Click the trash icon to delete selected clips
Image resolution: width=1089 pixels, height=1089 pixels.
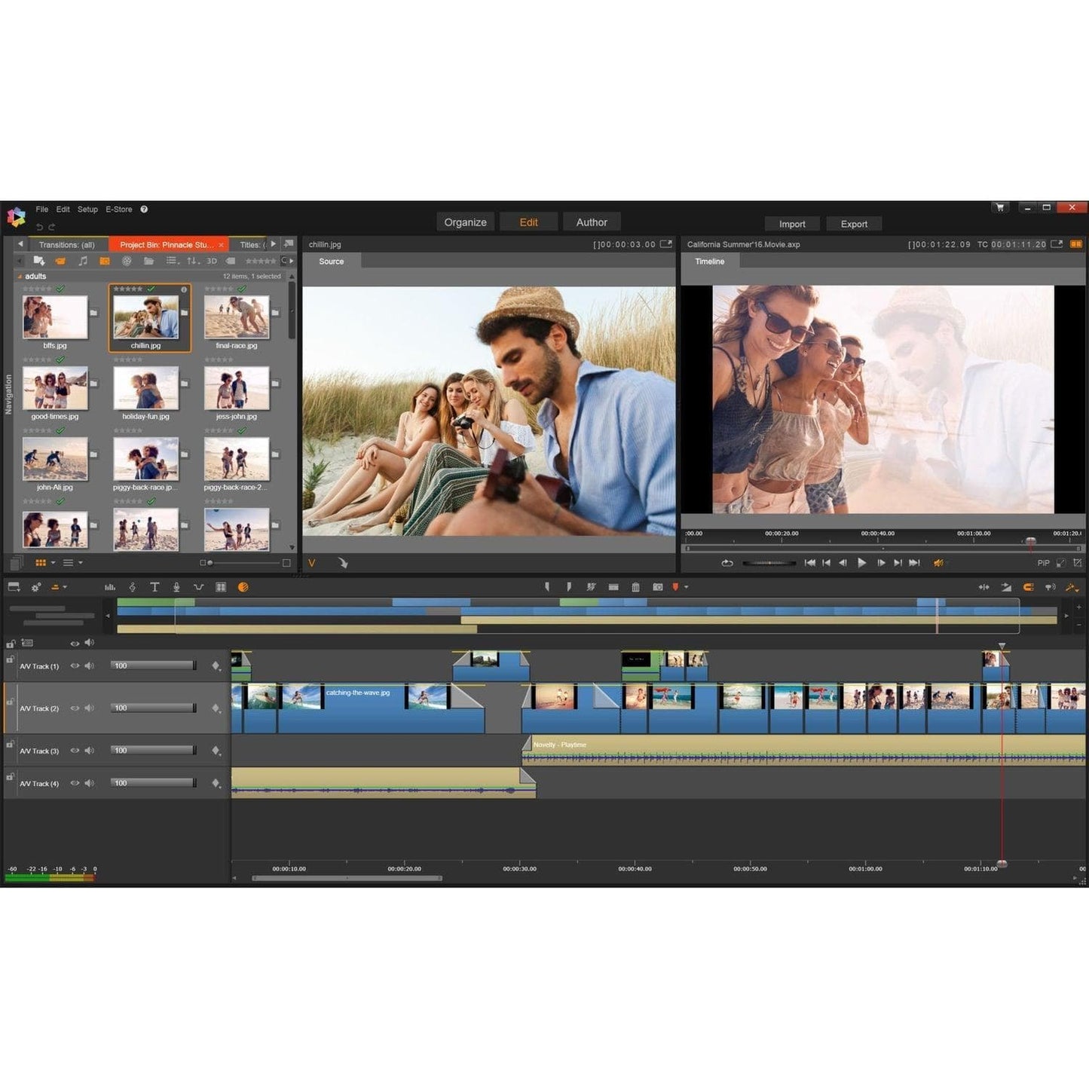point(636,586)
